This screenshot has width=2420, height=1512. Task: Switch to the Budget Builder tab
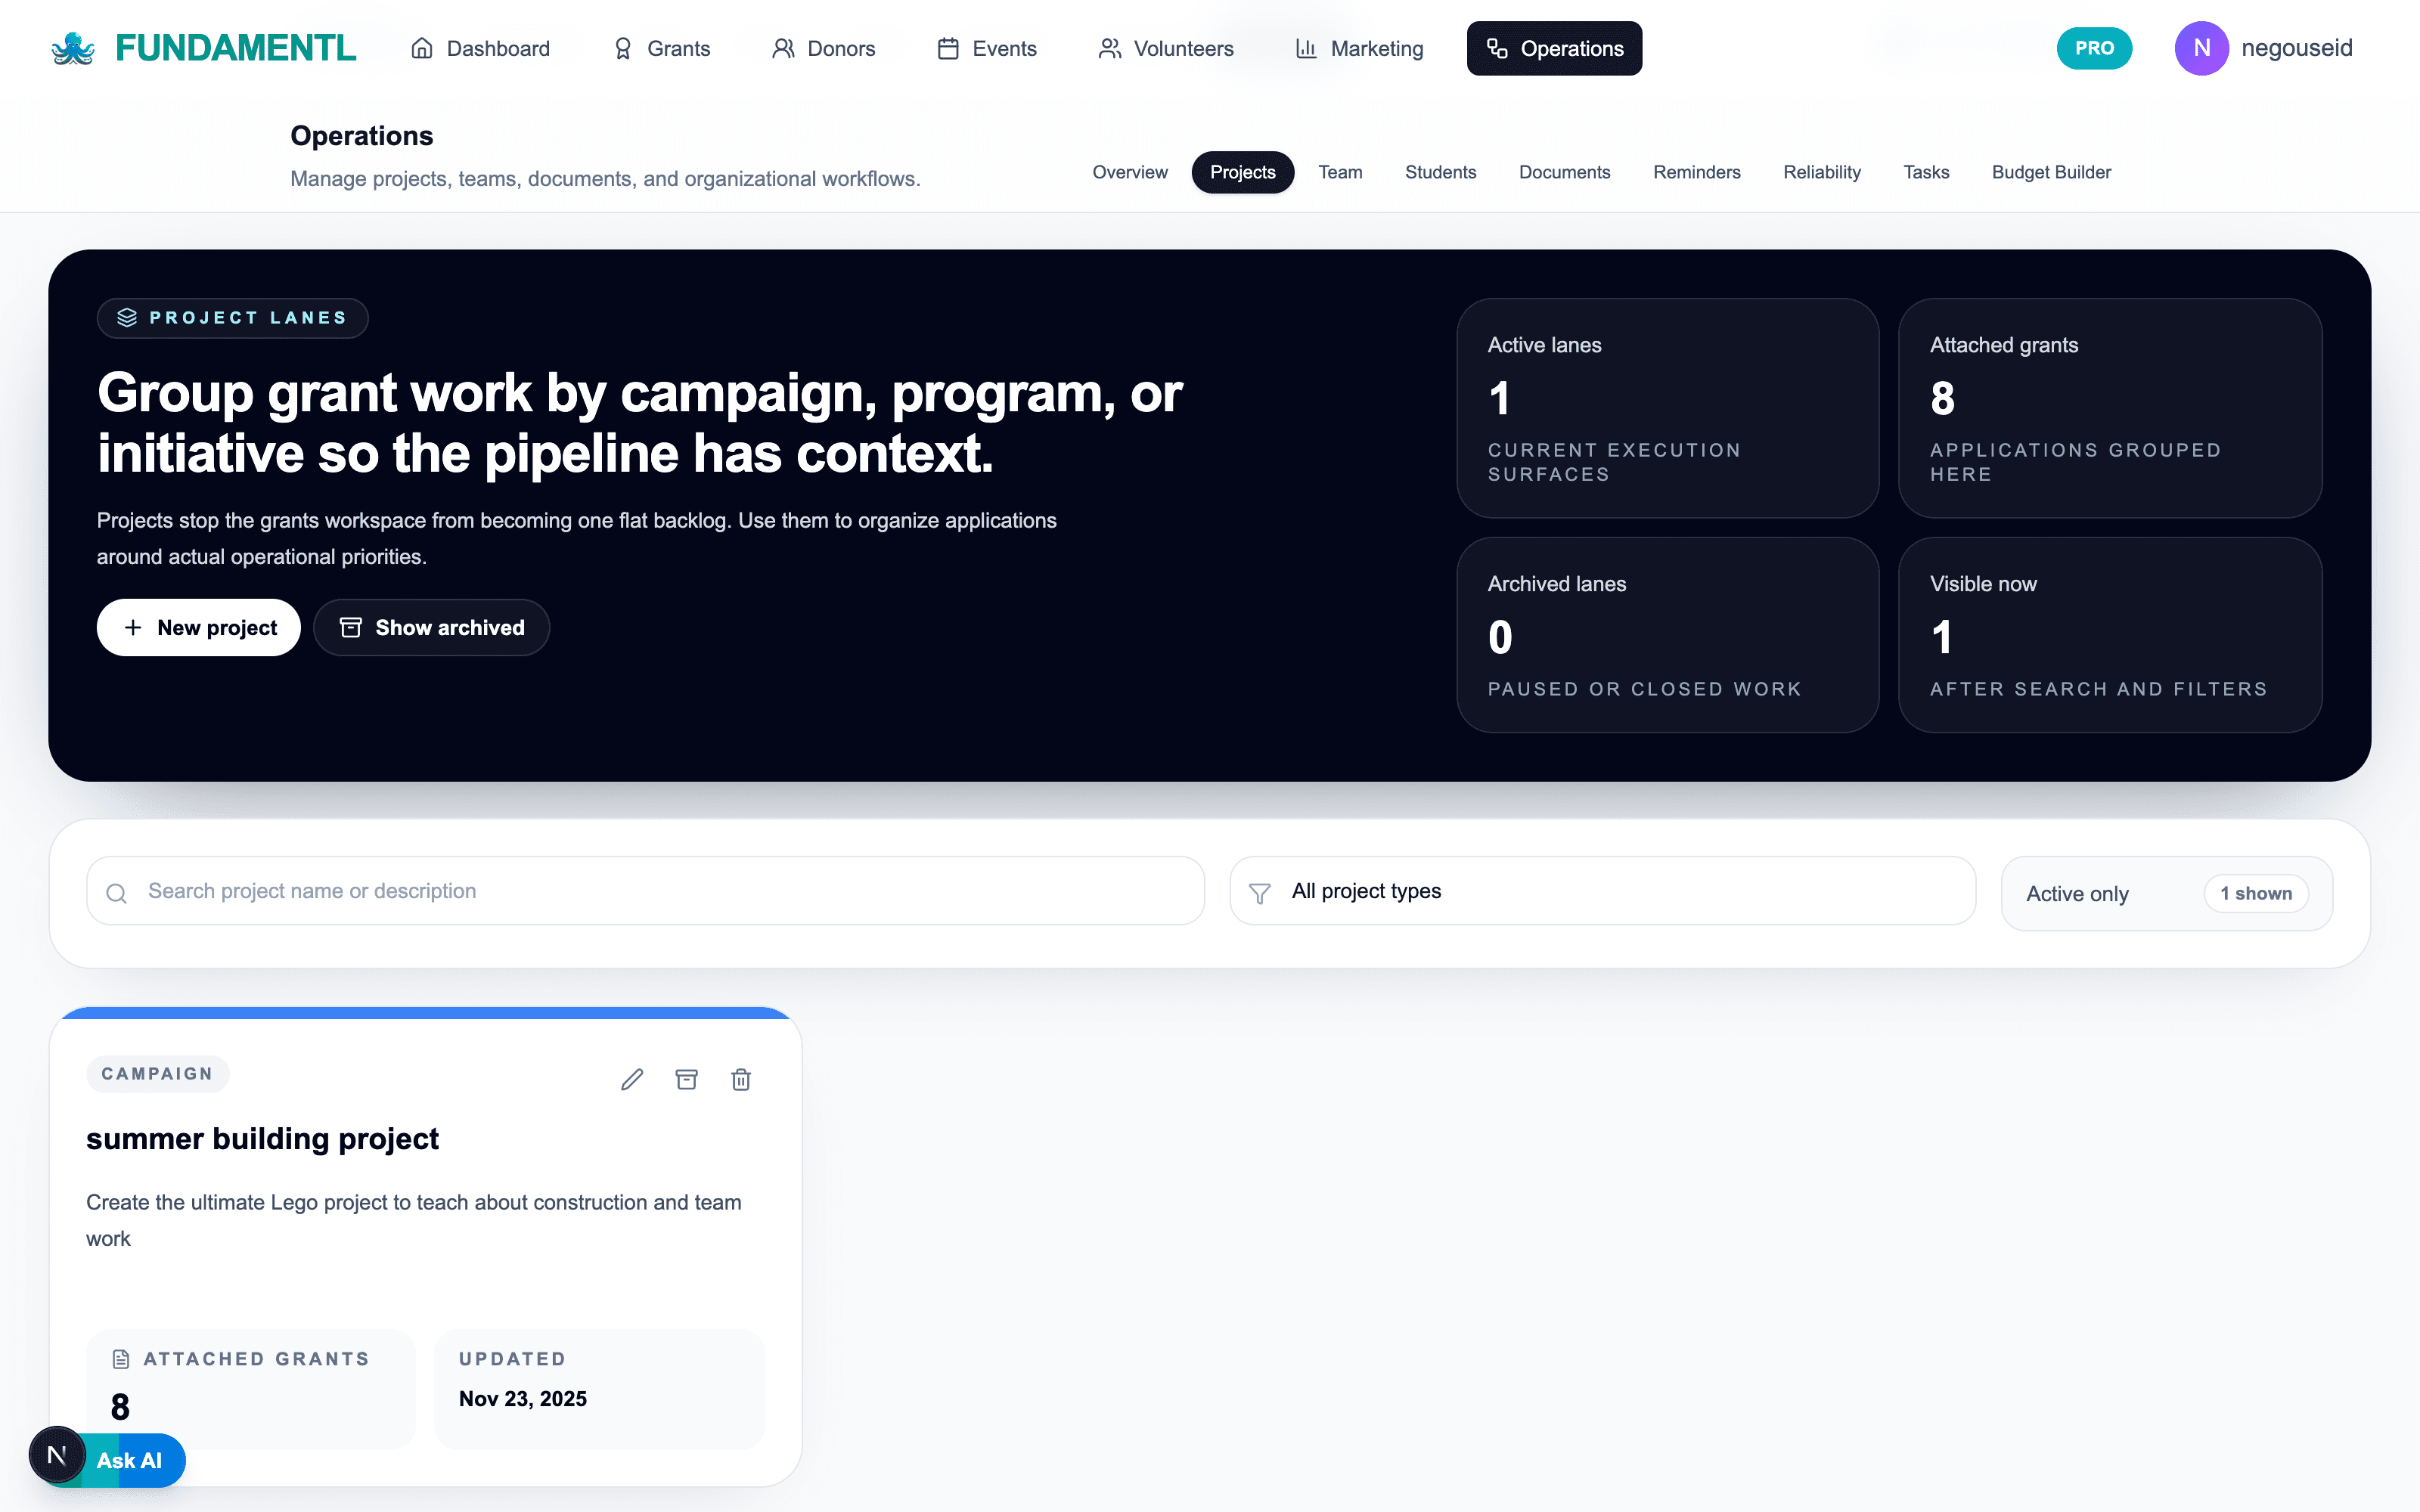2051,172
